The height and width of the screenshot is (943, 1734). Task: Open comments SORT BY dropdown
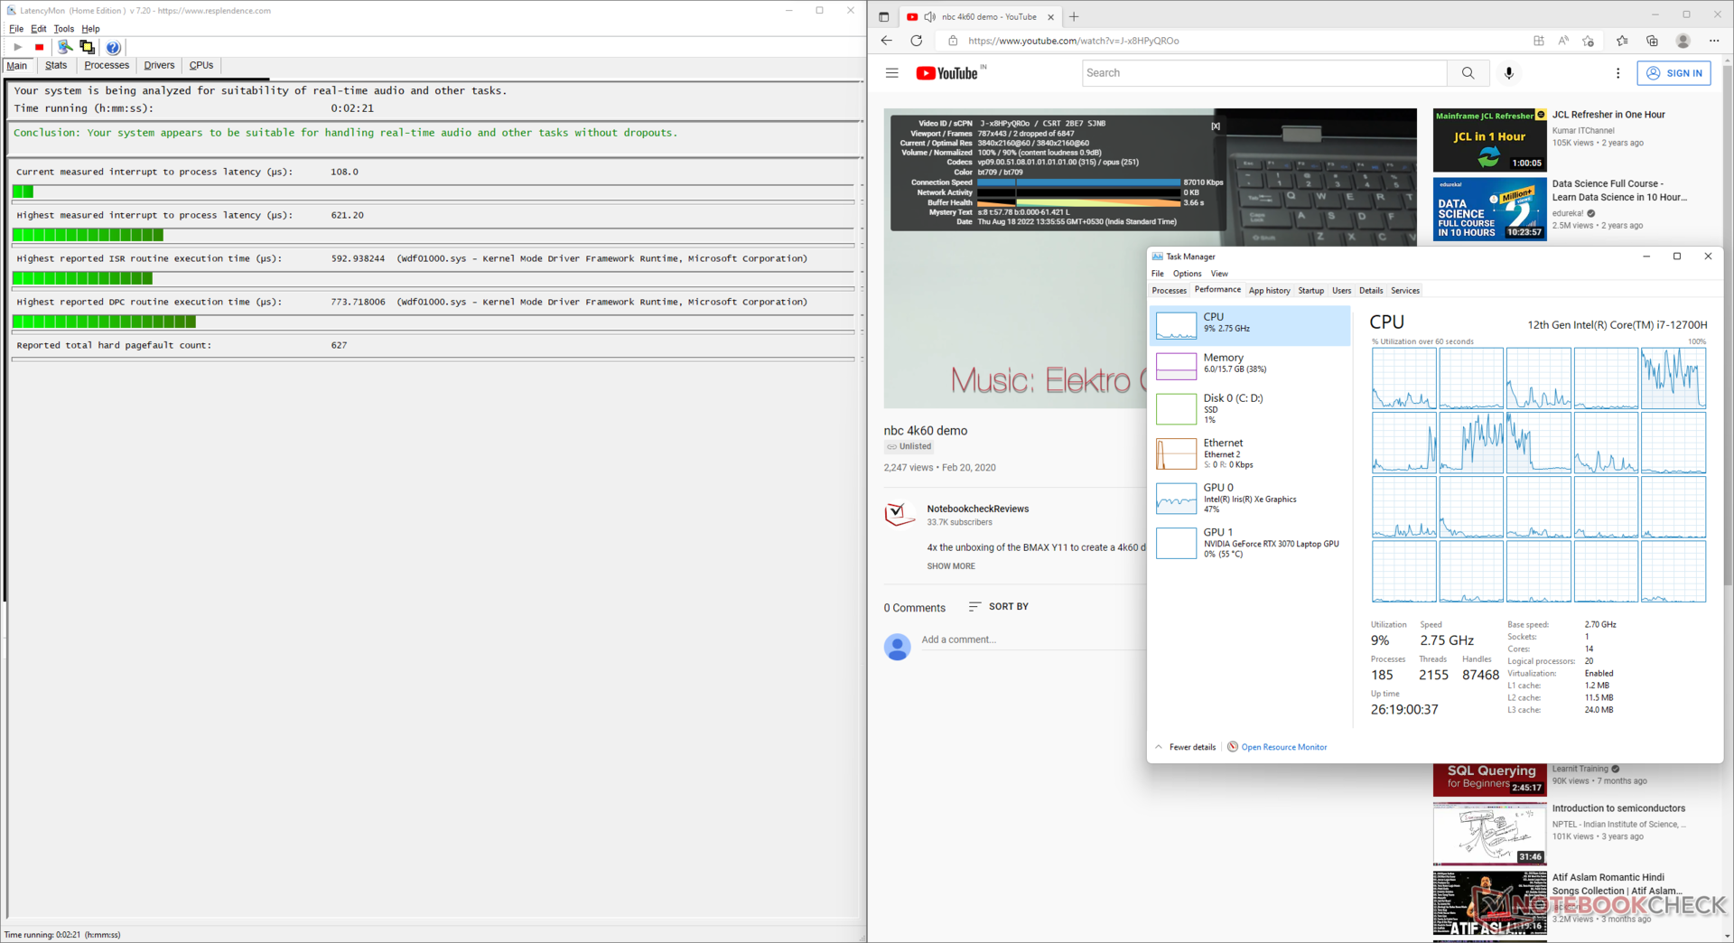[x=998, y=607]
